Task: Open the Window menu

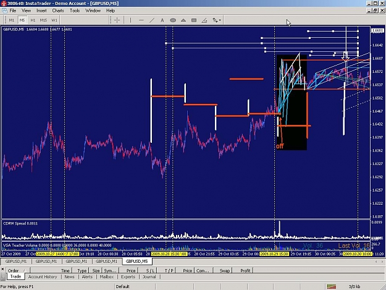Action: 93,11
